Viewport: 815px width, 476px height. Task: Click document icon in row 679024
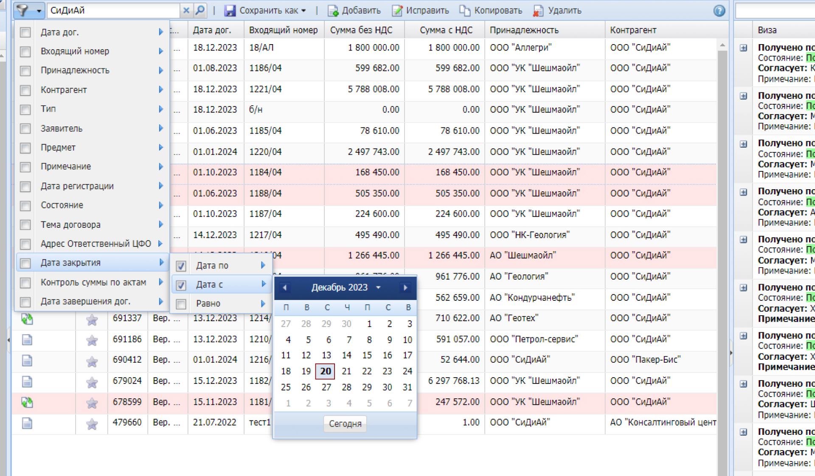pyautogui.click(x=27, y=381)
